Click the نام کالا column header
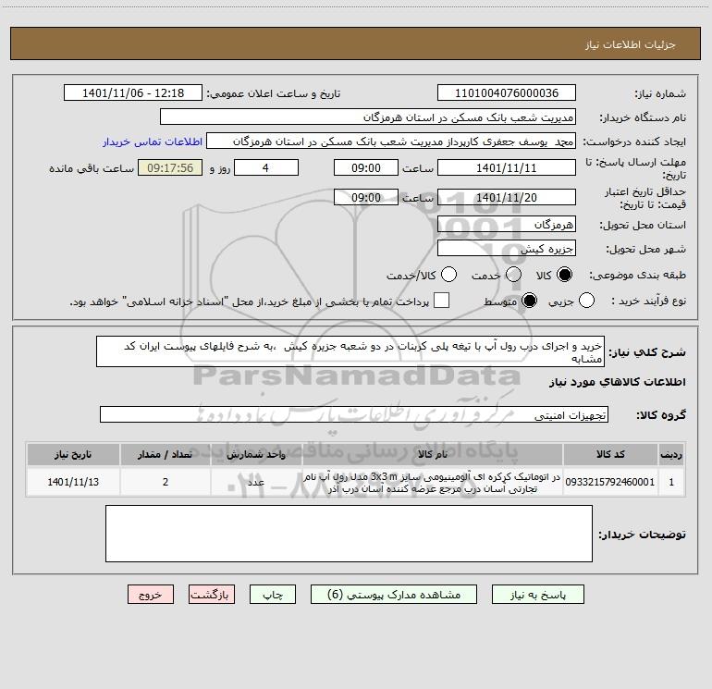The image size is (712, 689). coord(433,454)
